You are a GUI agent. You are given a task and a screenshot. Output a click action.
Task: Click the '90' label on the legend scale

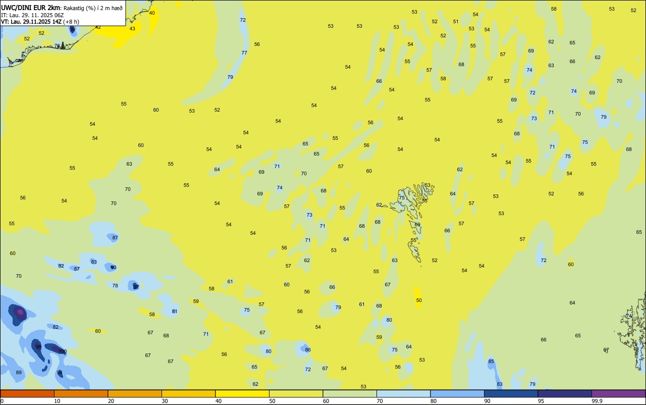click(487, 401)
